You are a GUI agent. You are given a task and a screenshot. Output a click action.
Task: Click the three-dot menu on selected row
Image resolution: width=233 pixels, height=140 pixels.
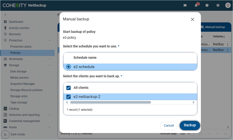coord(228,50)
